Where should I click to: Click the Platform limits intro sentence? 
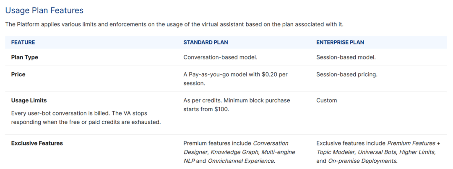[174, 24]
